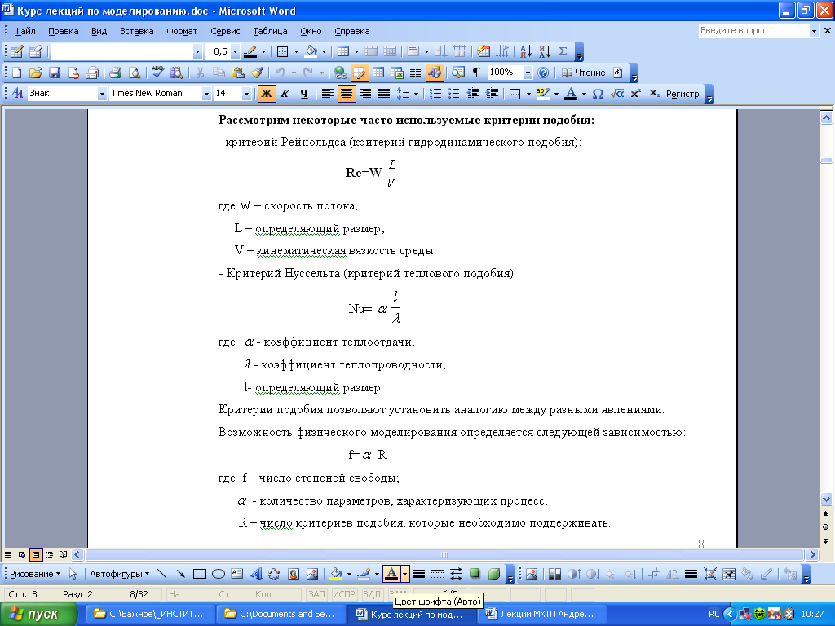The height and width of the screenshot is (626, 835).
Task: Insert WordArt from Drawing toolbar
Action: tap(255, 574)
